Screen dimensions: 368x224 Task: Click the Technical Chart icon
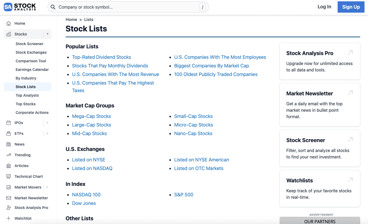(8, 176)
